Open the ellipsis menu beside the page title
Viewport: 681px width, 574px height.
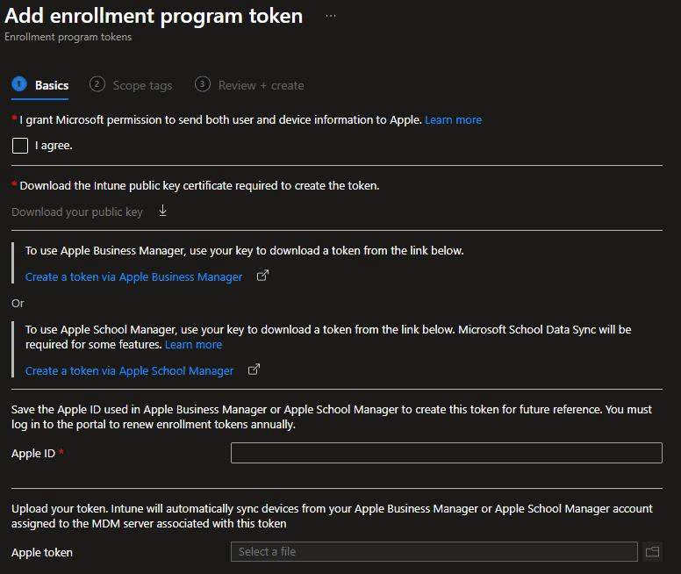(x=330, y=16)
